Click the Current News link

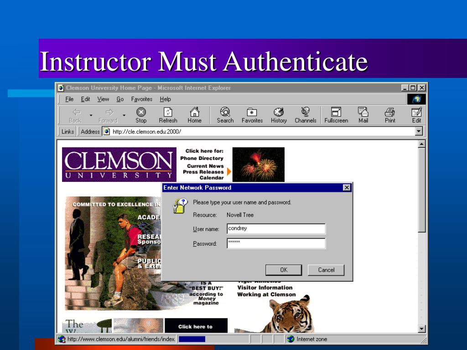tap(205, 166)
